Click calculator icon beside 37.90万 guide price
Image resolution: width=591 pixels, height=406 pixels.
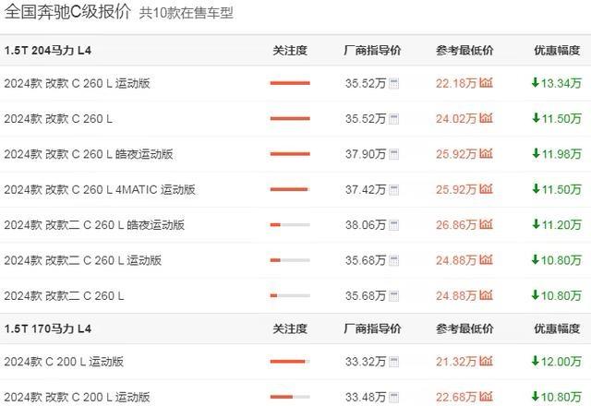pyautogui.click(x=394, y=154)
